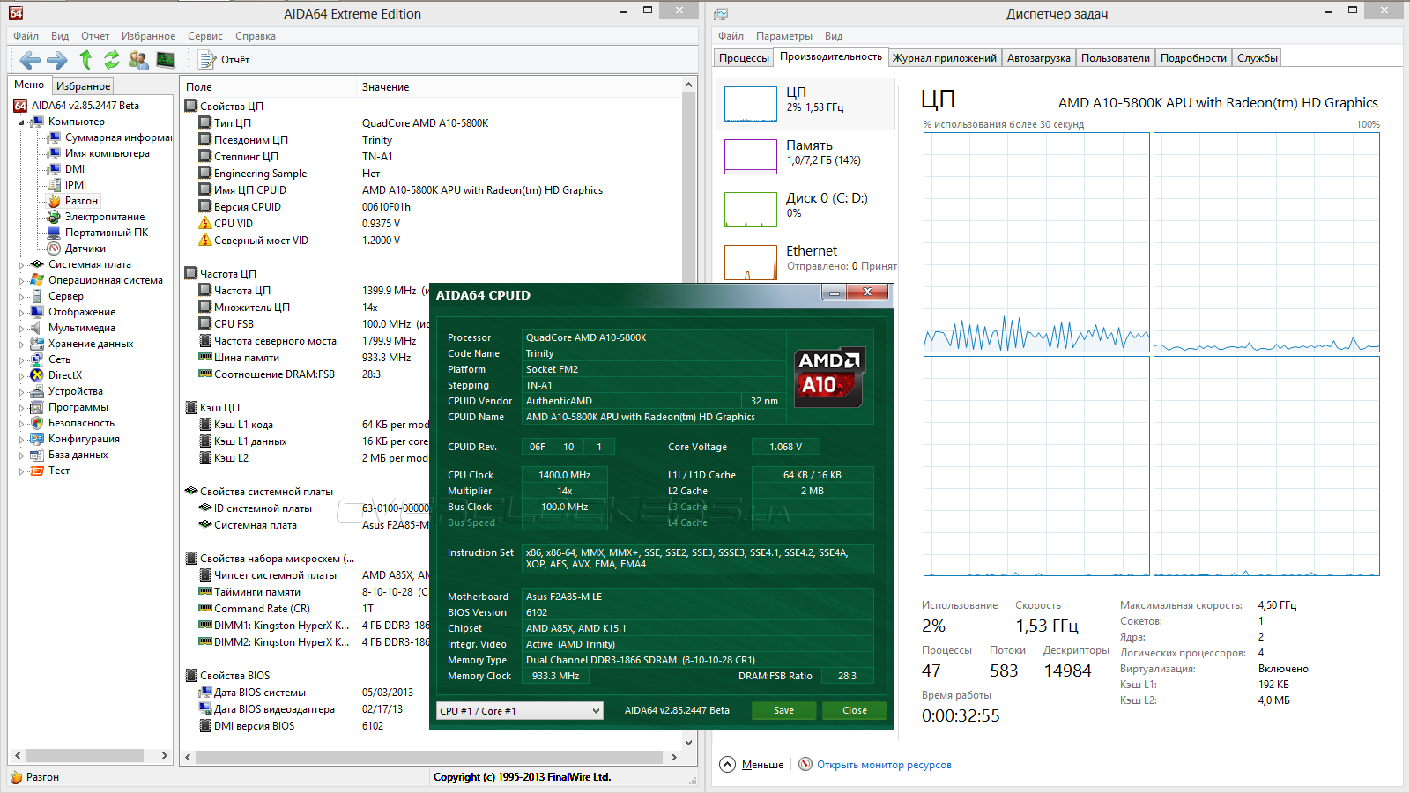The height and width of the screenshot is (793, 1410).
Task: Select Датчики sensors item in tree
Action: [x=85, y=248]
